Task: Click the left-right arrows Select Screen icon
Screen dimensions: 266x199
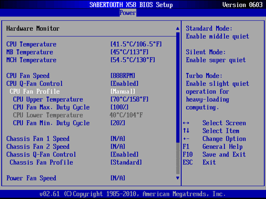Action: [186, 123]
